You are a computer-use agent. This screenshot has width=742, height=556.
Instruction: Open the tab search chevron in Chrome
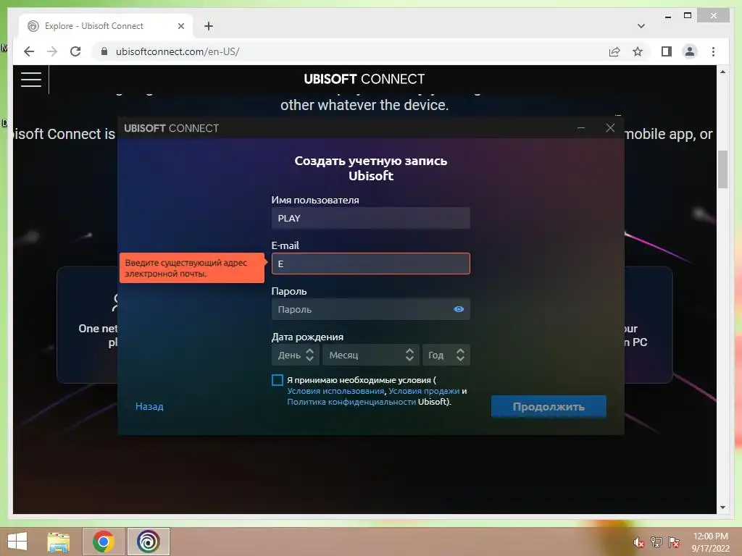[641, 26]
